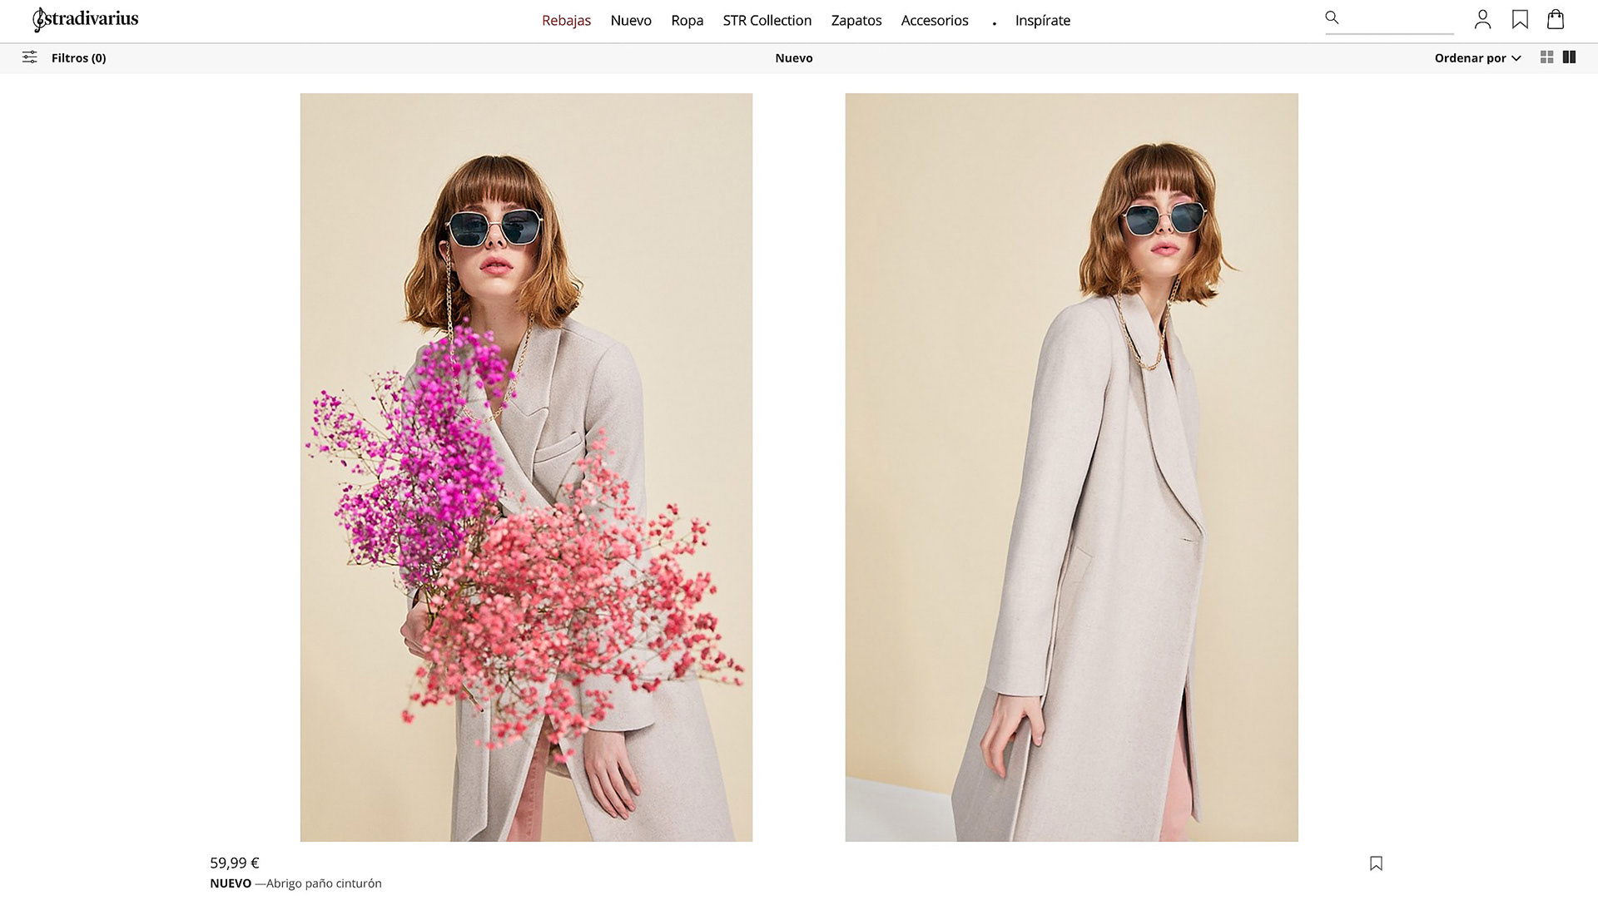The height and width of the screenshot is (905, 1598).
Task: Open the shopping bag icon
Action: 1556,19
